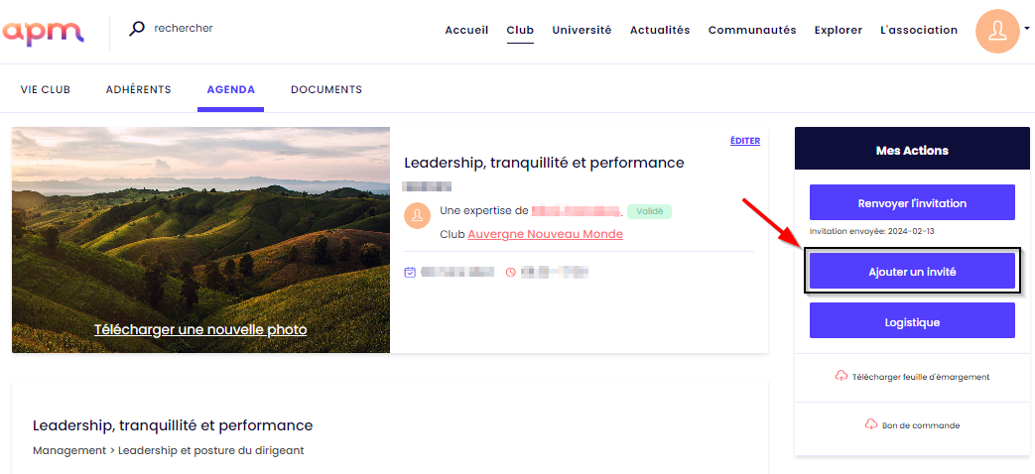Viewport: 1035px width, 474px height.
Task: Click 'Management > Leadership et posture du dirigeant' text
Action: coord(169,450)
